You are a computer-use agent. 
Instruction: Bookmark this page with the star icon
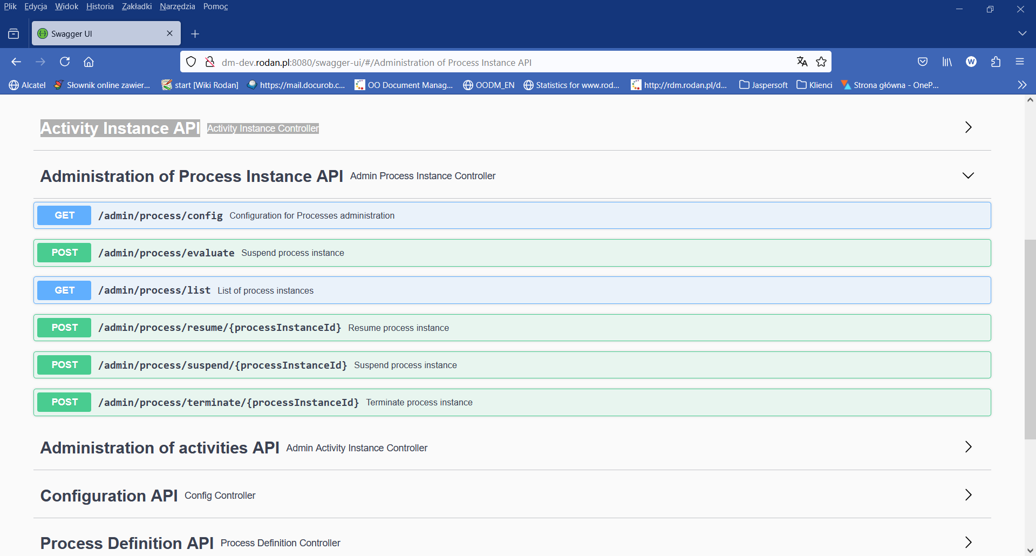click(822, 62)
